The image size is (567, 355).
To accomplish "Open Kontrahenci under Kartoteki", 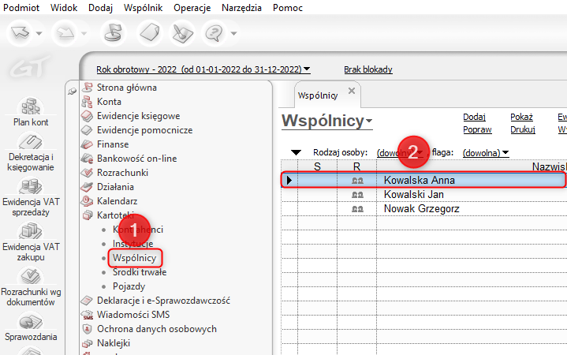I will [138, 230].
